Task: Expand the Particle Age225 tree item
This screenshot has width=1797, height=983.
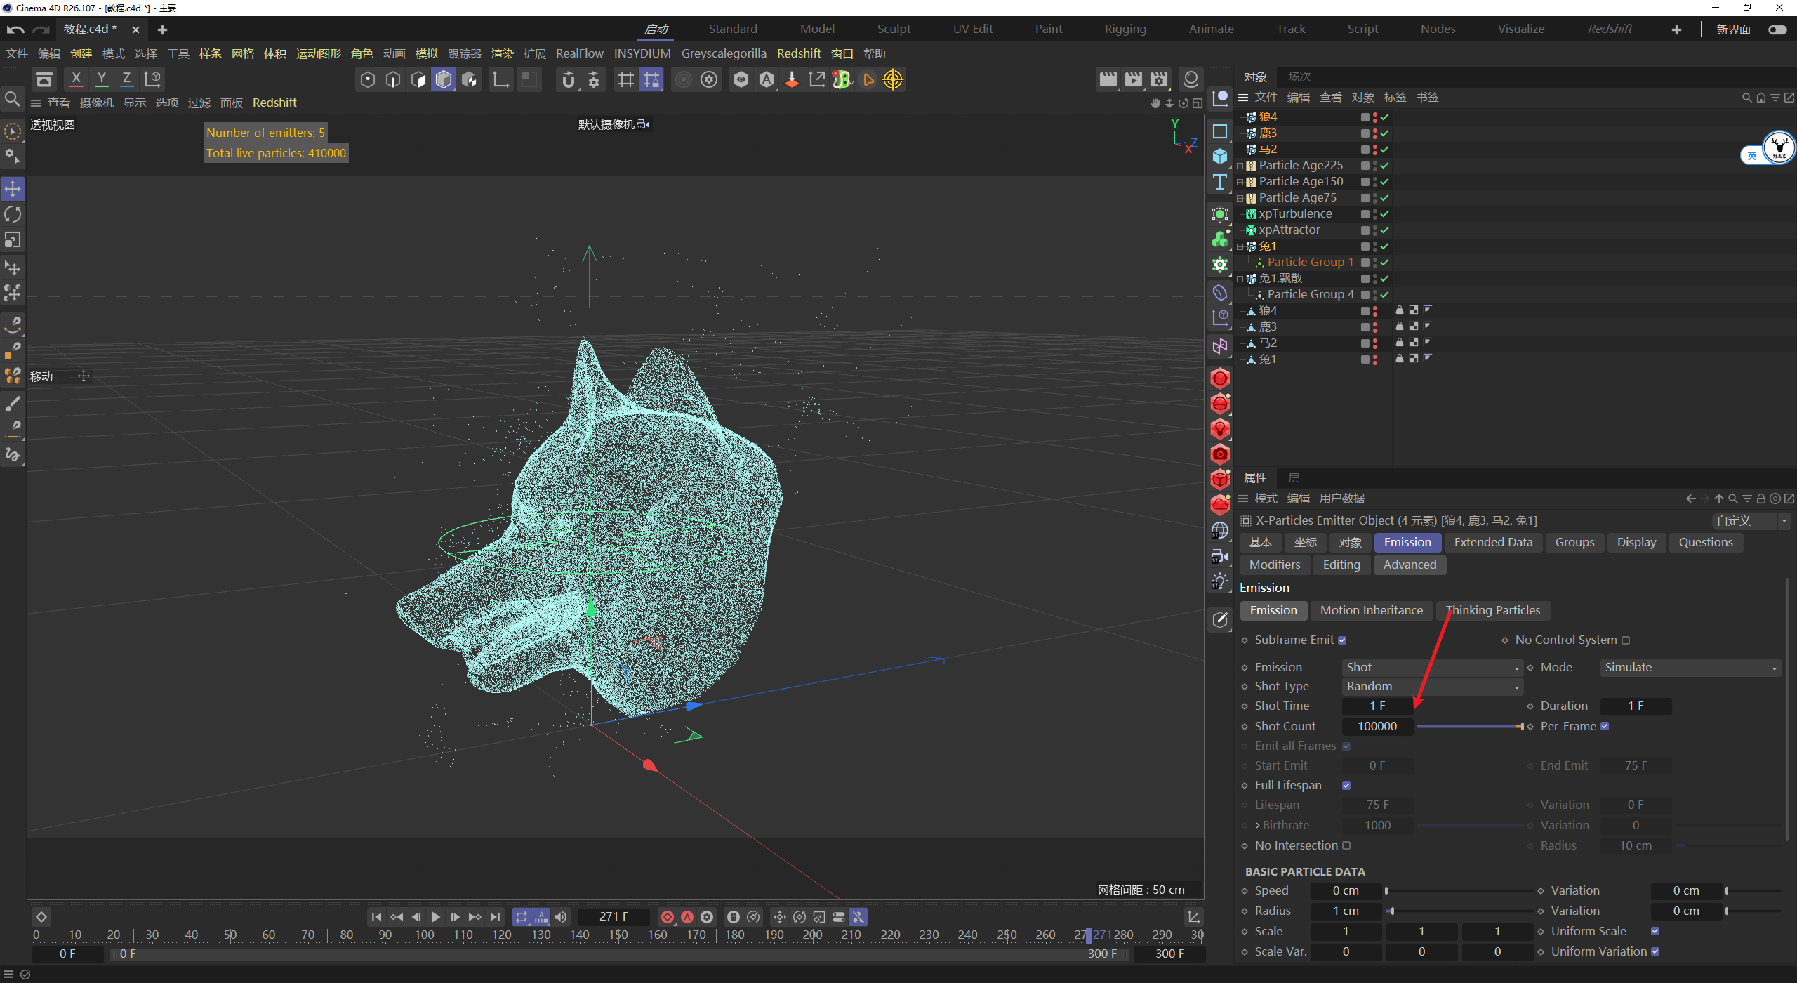Action: pos(1240,166)
